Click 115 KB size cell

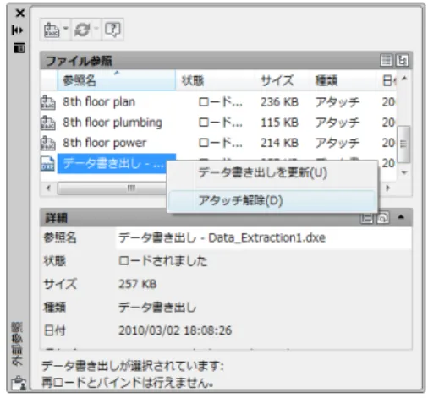tap(279, 123)
